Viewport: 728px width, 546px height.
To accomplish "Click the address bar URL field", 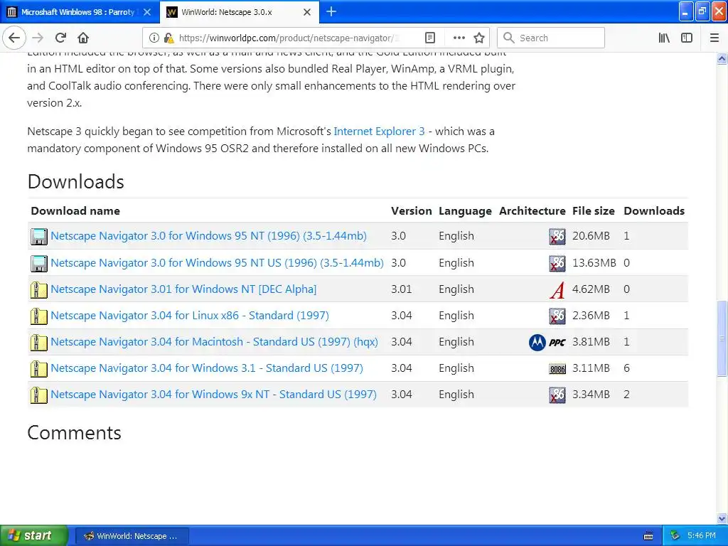I will (x=287, y=38).
